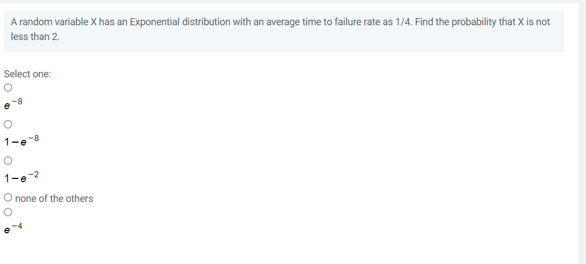Click the e^-4 answer formula
This screenshot has height=264, width=586.
[x=13, y=228]
